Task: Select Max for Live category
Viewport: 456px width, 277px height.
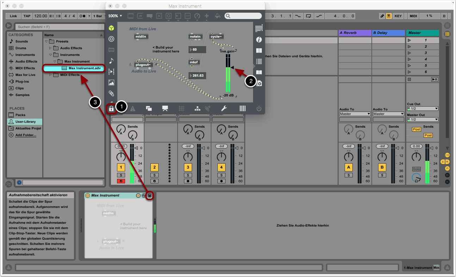Action: (x=25, y=75)
